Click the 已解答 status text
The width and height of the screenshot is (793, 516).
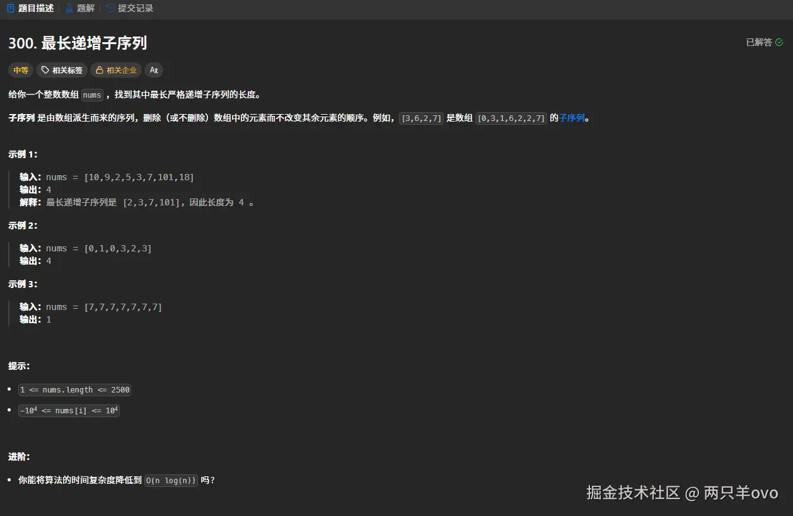759,42
